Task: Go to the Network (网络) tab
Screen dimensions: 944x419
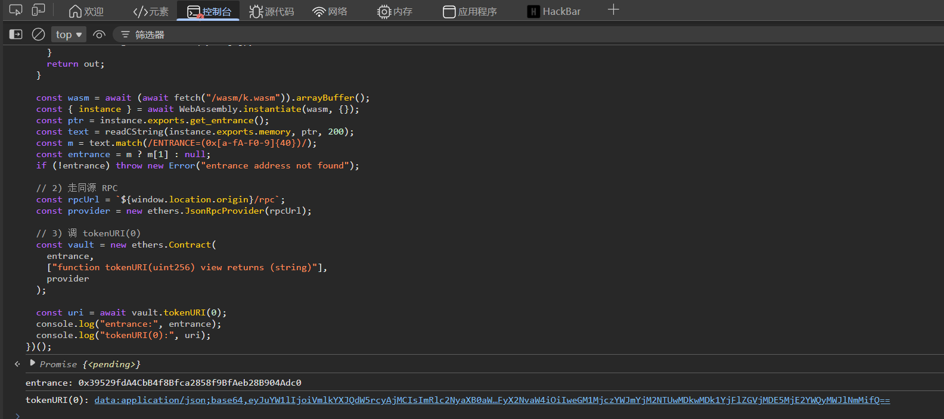Action: coord(330,11)
